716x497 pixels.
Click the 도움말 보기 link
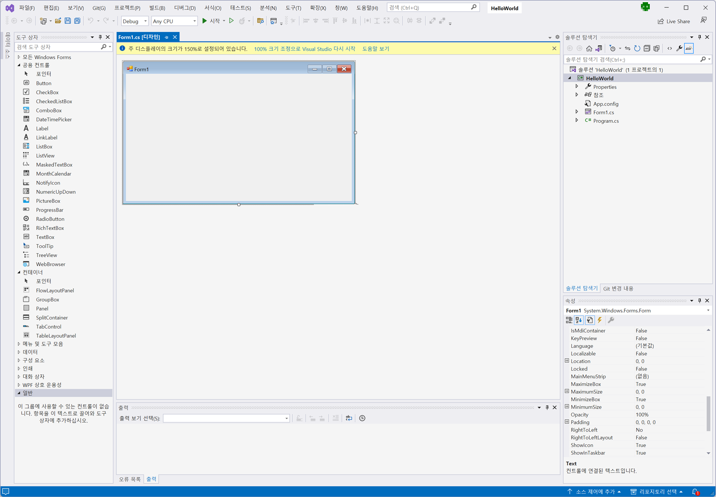(376, 49)
